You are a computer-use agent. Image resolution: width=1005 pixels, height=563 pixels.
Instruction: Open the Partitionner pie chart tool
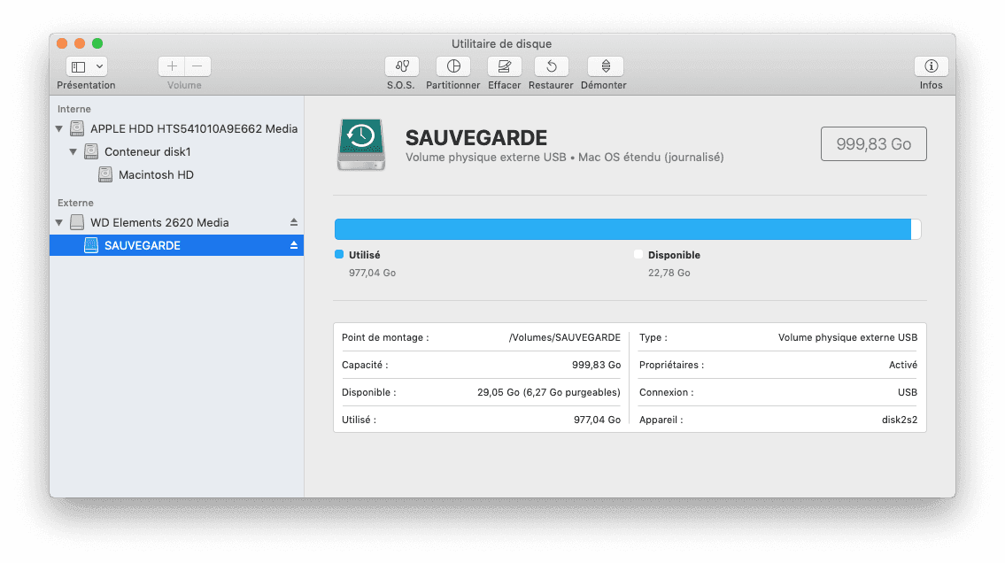(453, 66)
